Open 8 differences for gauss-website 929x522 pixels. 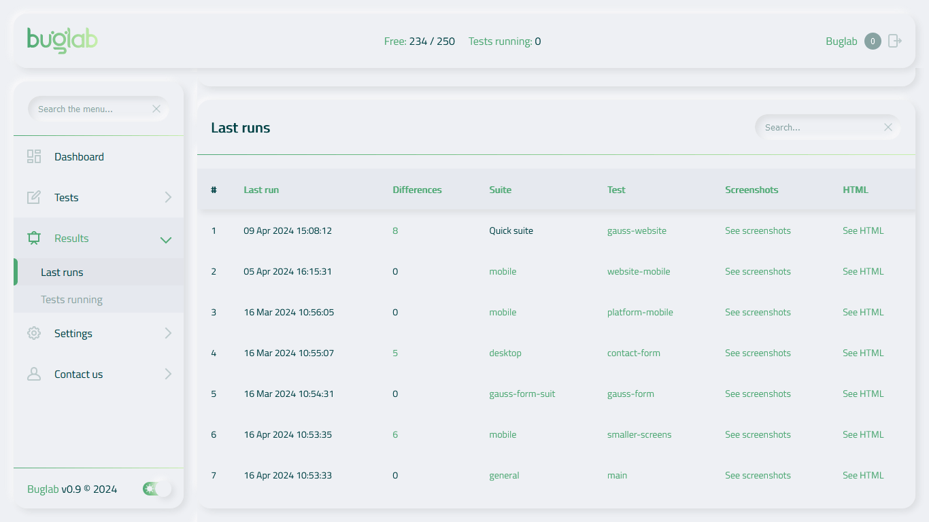(395, 230)
